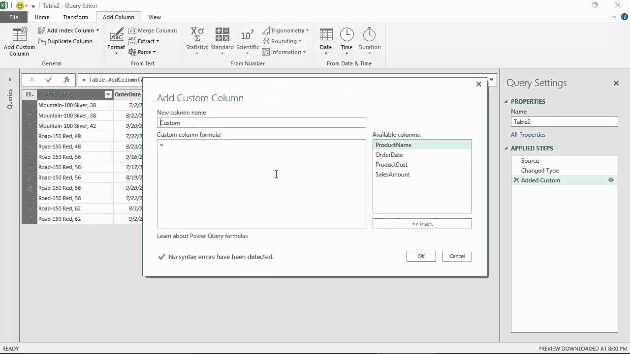Screen dimensions: 630x354
Task: Click the cell Mountain-100 Silver, 42
Action: pos(75,126)
